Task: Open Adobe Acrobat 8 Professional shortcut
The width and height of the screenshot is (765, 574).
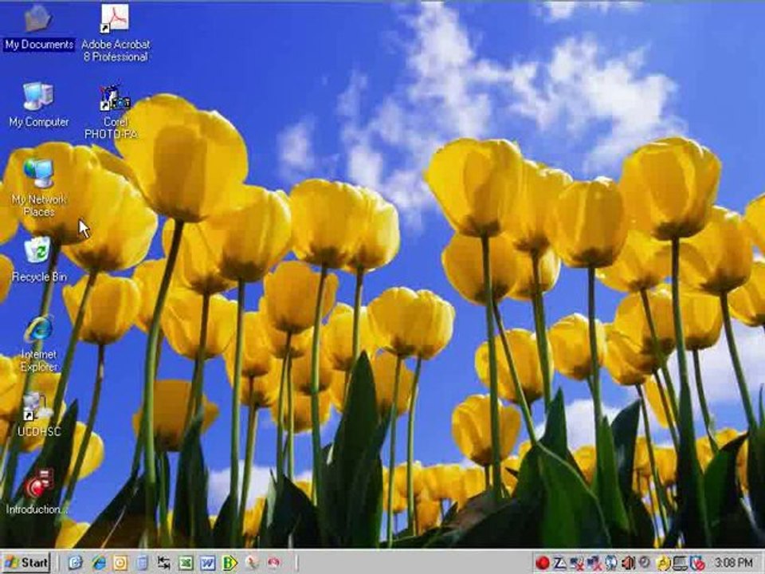Action: (115, 33)
